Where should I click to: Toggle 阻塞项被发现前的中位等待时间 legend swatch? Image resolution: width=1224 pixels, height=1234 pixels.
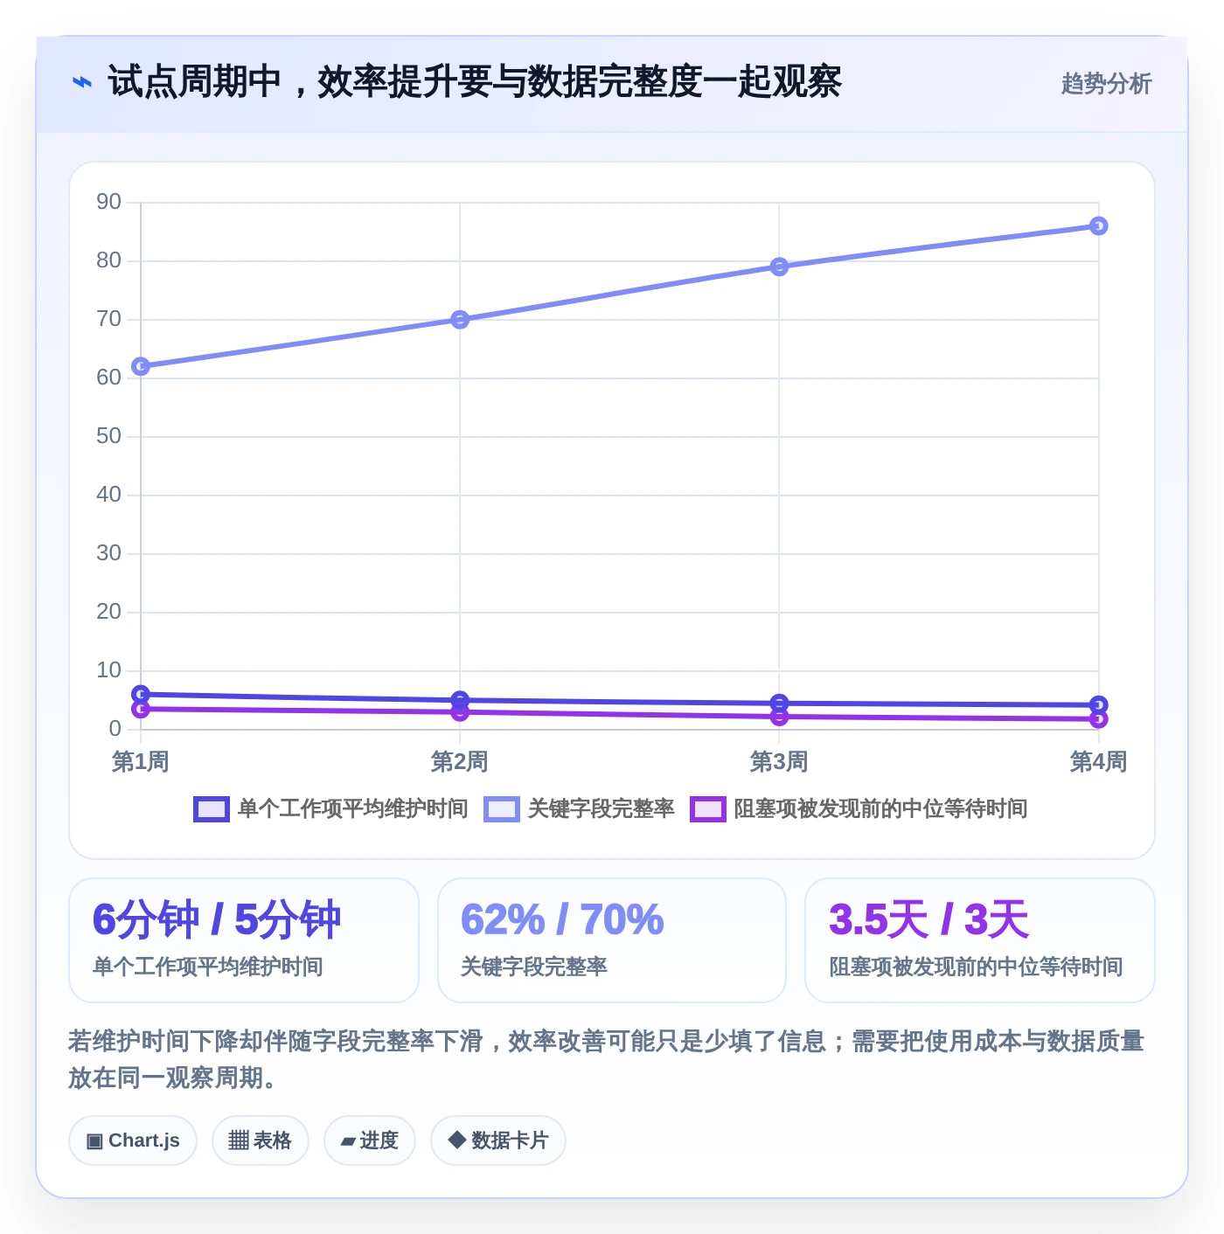[x=708, y=809]
